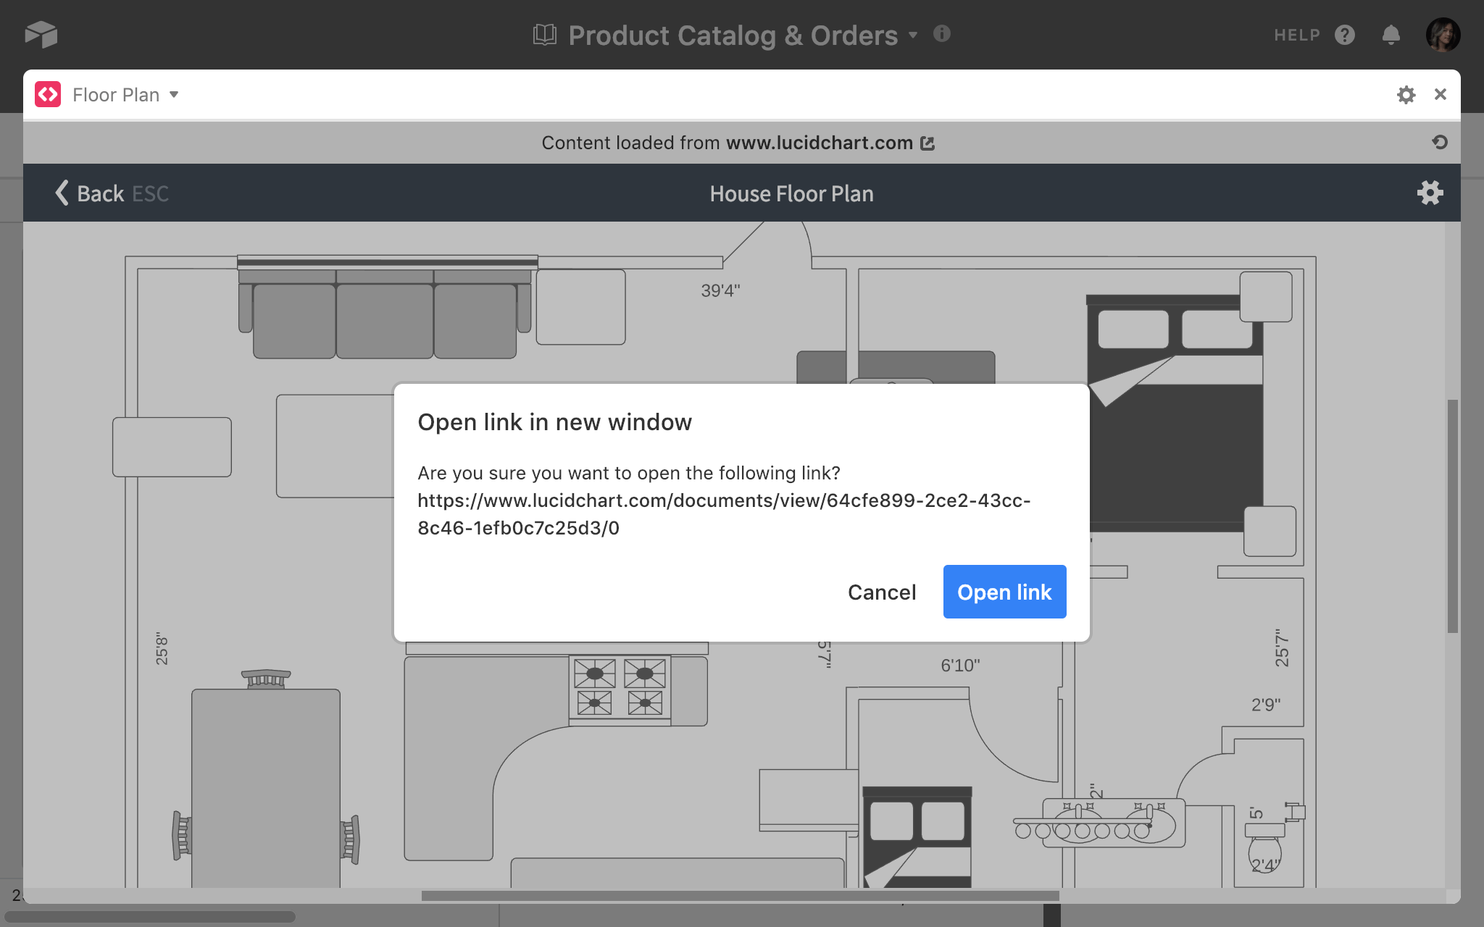Confirm with the Open link button
The height and width of the screenshot is (927, 1484).
coord(1004,592)
